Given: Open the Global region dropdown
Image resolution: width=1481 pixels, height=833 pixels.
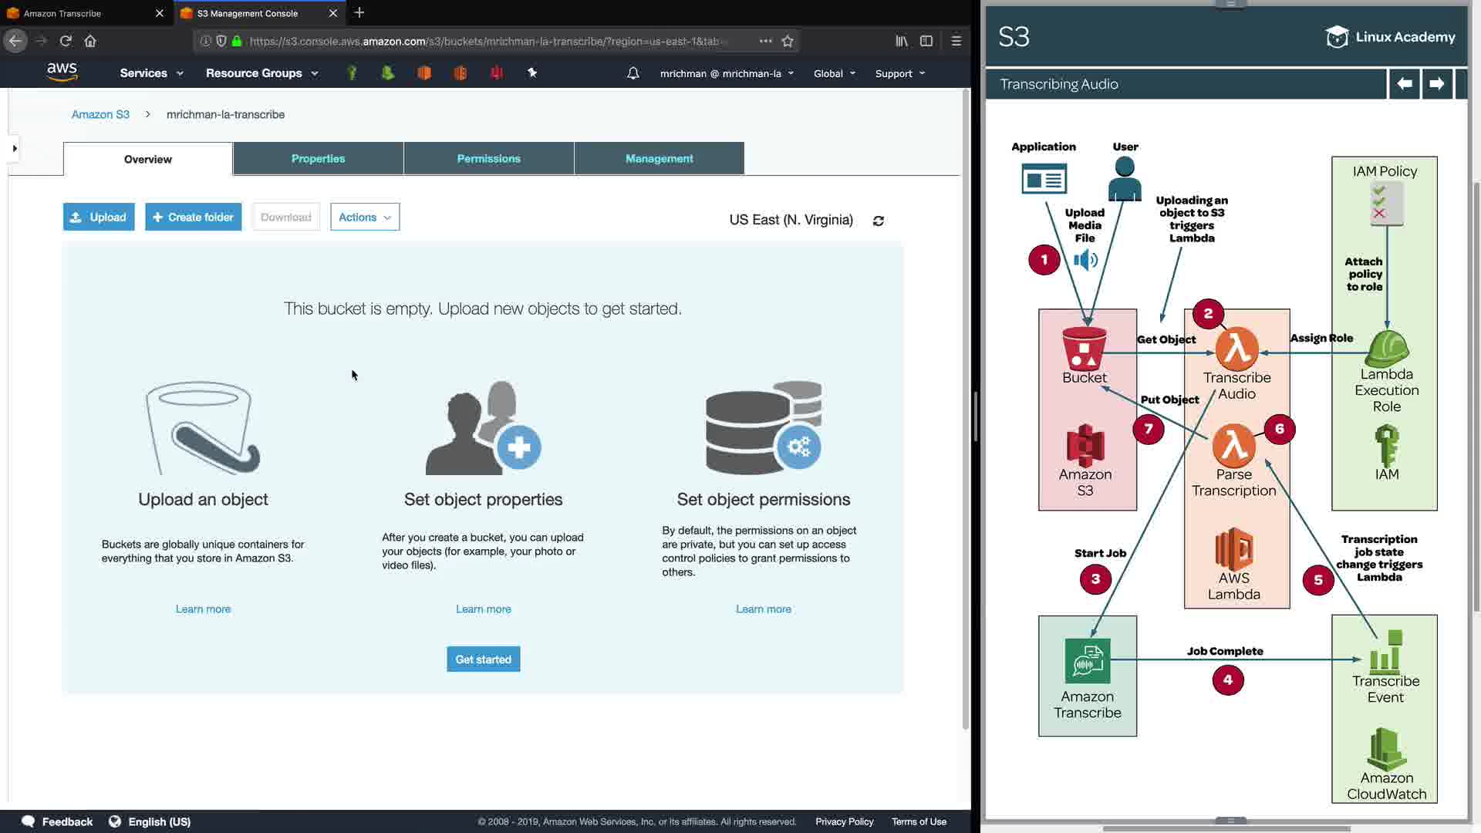Looking at the screenshot, I should click(x=834, y=73).
